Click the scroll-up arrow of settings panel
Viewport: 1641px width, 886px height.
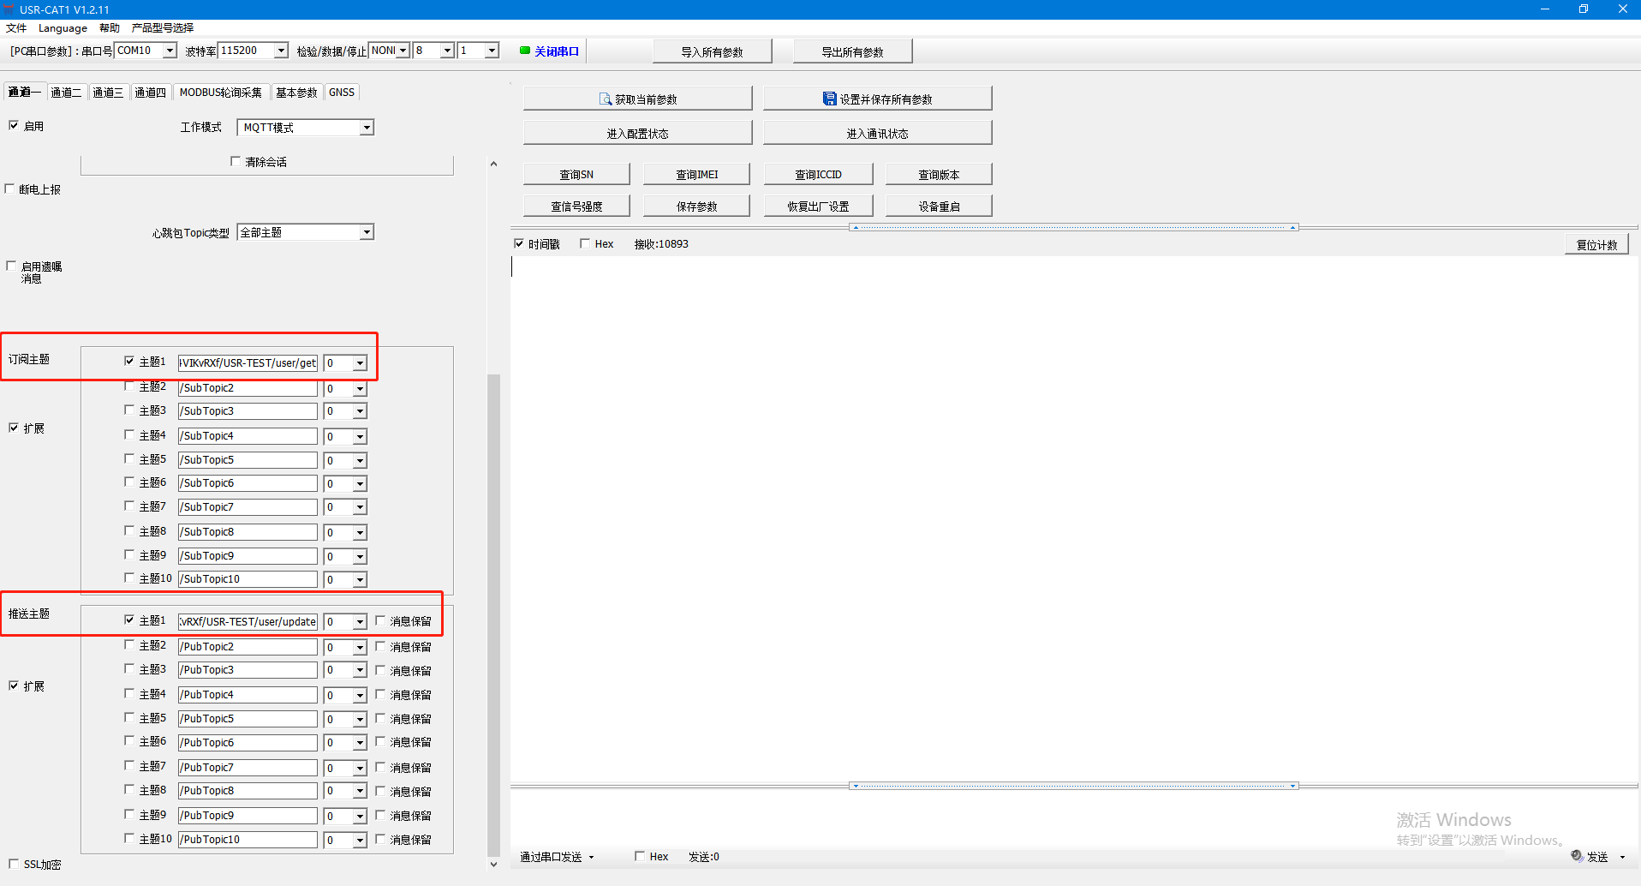pyautogui.click(x=493, y=164)
